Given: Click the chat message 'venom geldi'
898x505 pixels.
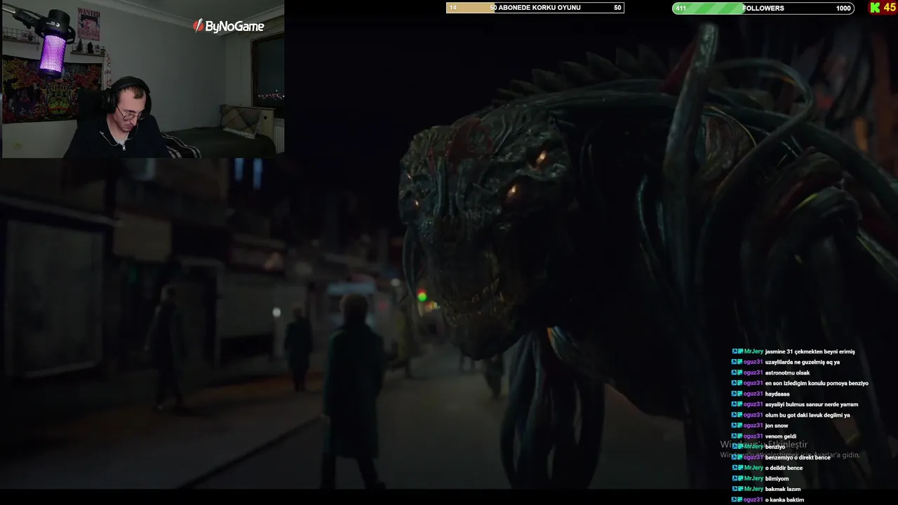Looking at the screenshot, I should [781, 436].
